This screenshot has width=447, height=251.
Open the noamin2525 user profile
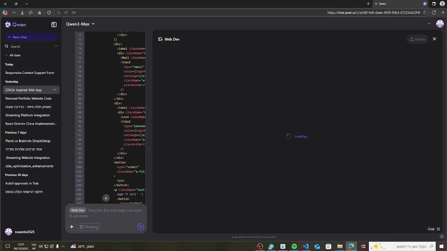[x=20, y=232]
